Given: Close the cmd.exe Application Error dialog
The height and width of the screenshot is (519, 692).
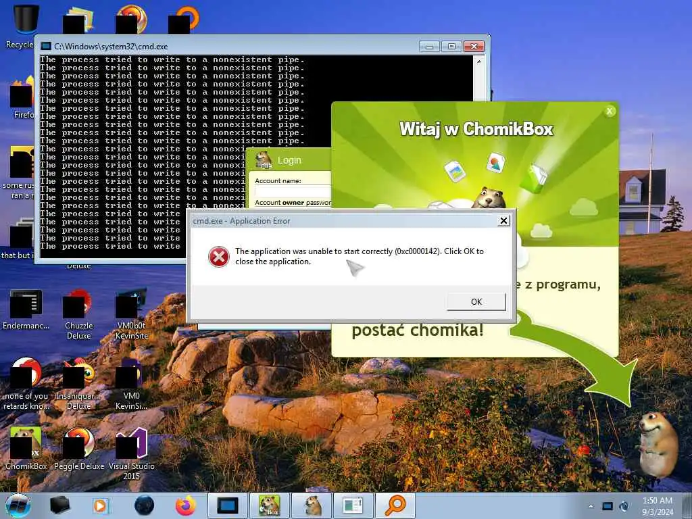Looking at the screenshot, I should pos(503,221).
